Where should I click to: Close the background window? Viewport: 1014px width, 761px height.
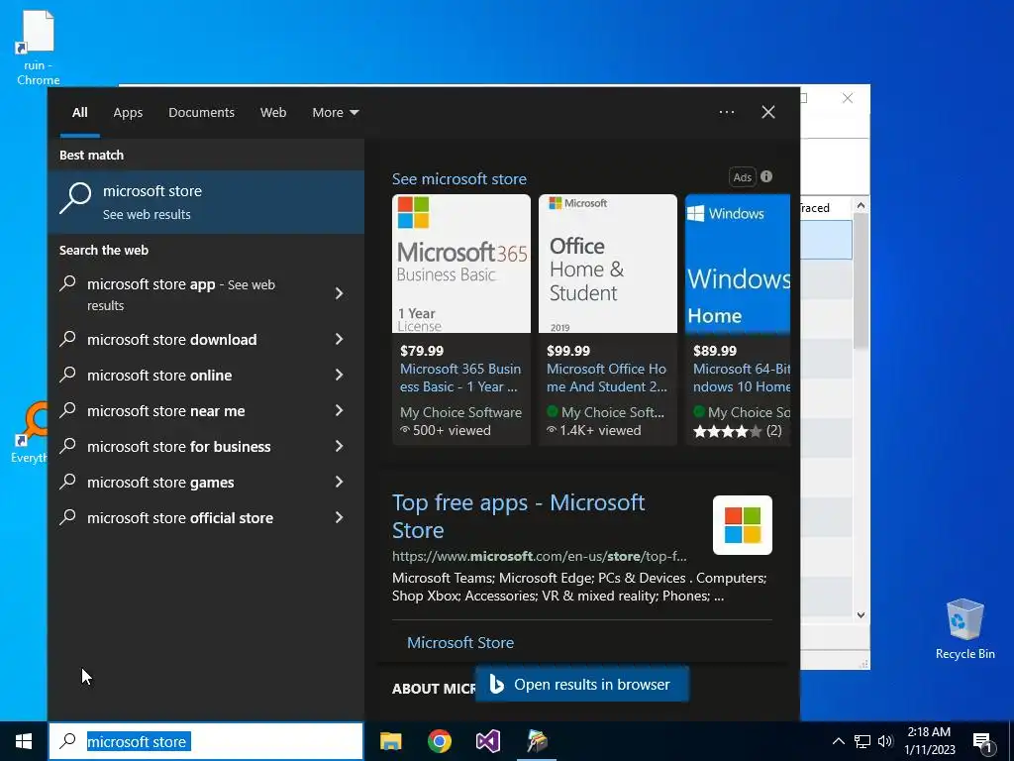point(848,98)
